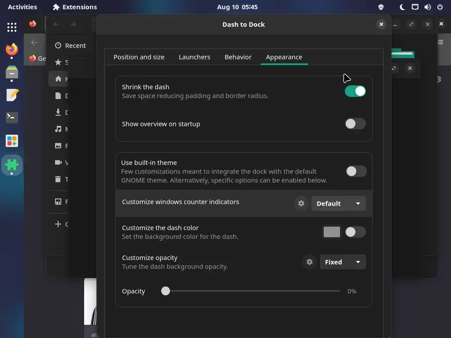Open hamburger menu in background window
The width and height of the screenshot is (451, 338).
click(440, 42)
